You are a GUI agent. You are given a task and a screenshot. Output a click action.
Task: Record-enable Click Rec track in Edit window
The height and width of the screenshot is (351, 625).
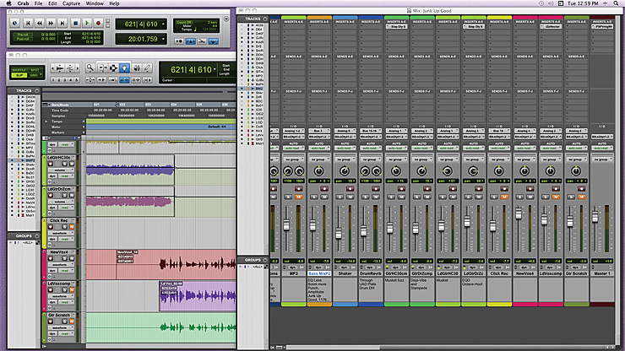pos(51,227)
